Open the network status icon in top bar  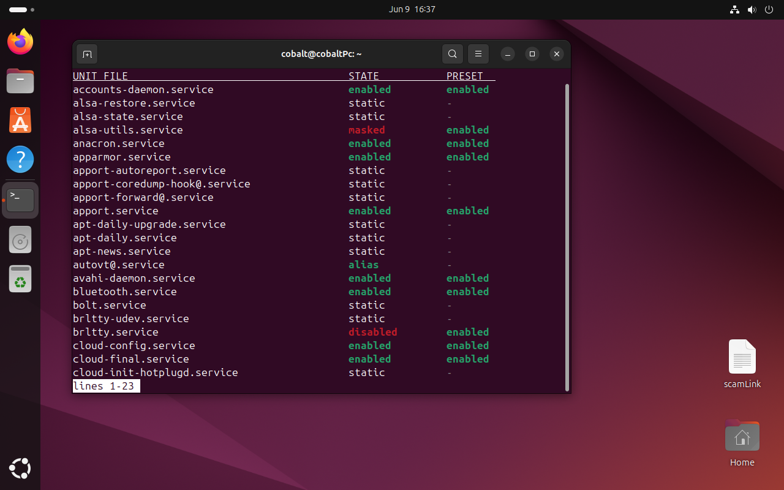(x=734, y=10)
